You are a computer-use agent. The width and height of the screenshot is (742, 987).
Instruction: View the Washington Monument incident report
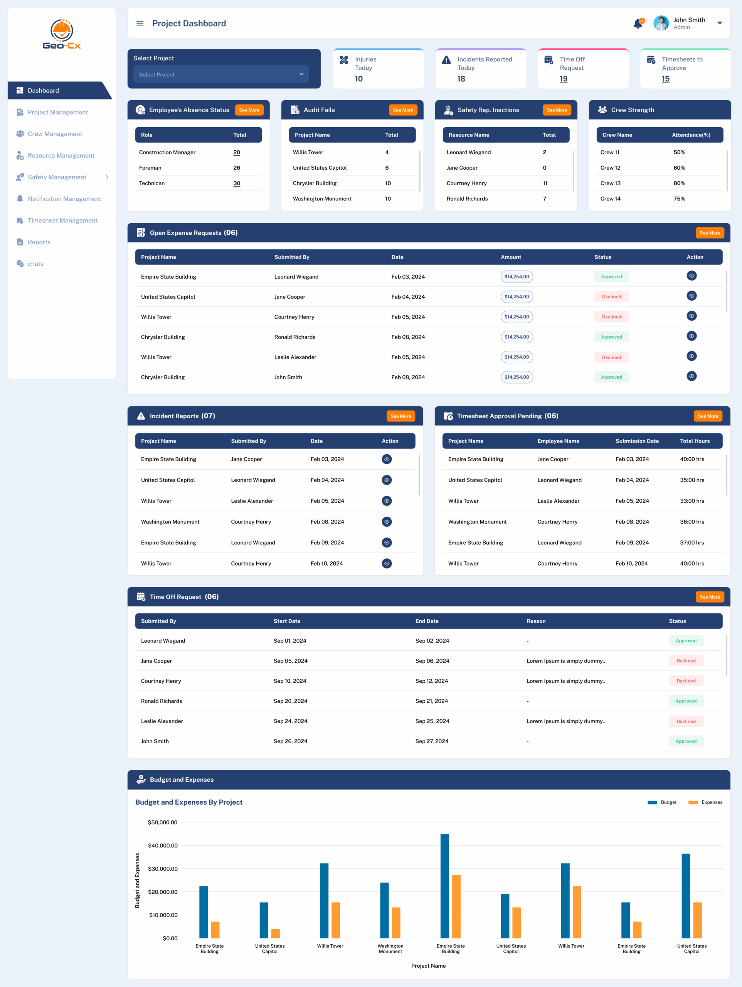(386, 522)
